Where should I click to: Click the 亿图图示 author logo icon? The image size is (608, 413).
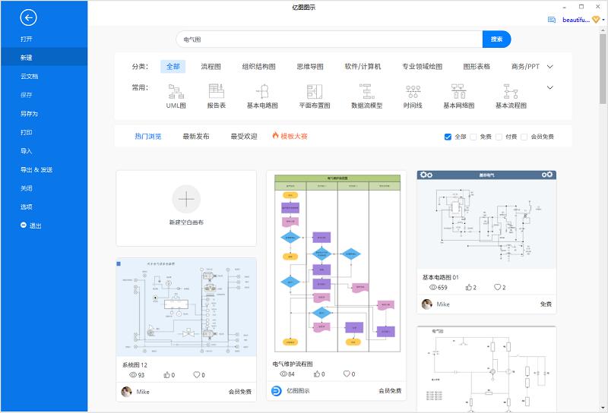click(276, 391)
